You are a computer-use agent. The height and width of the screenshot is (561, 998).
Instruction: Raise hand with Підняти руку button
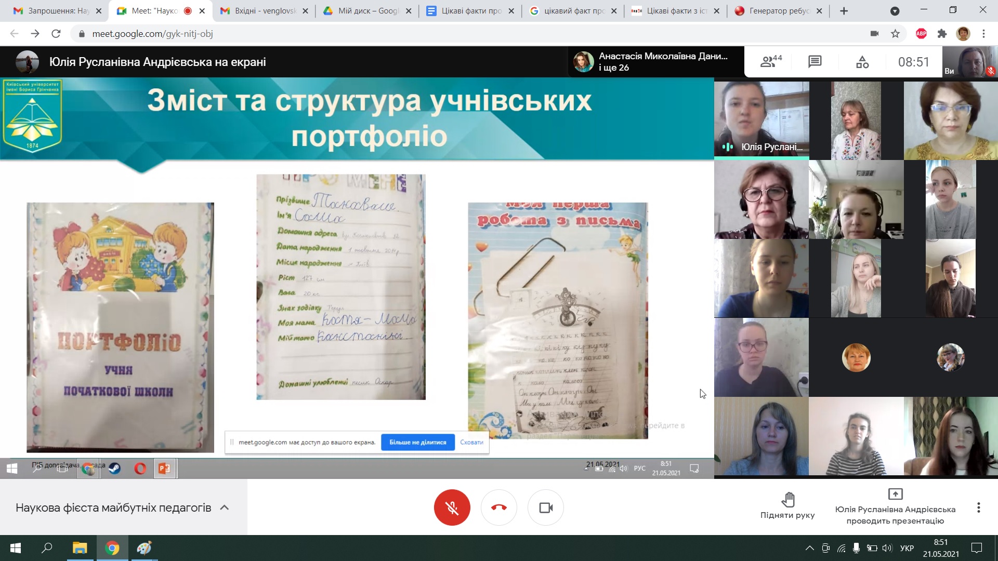tap(787, 506)
